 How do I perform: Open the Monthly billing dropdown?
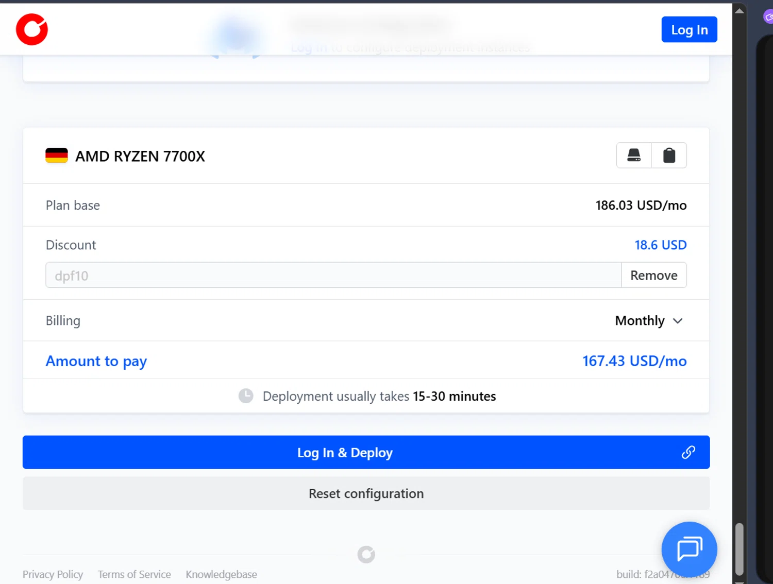(x=649, y=321)
